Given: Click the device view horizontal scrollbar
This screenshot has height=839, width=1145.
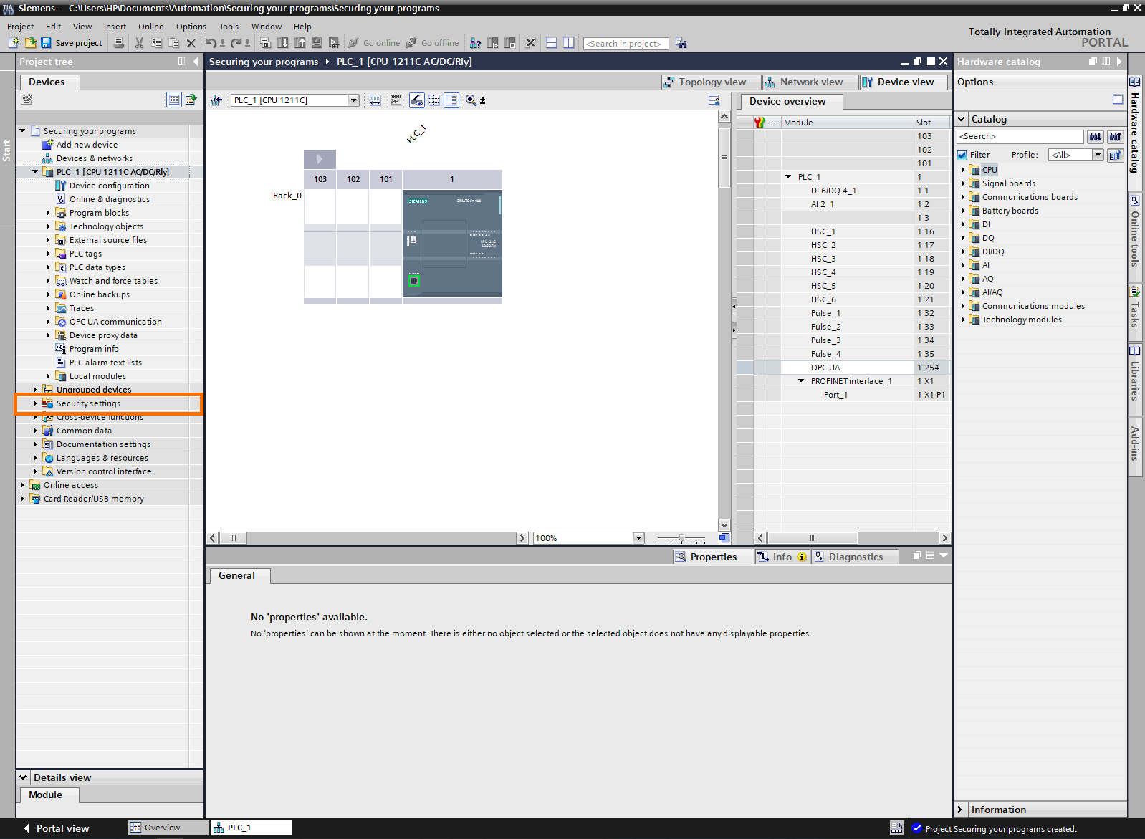Looking at the screenshot, I should tap(367, 538).
